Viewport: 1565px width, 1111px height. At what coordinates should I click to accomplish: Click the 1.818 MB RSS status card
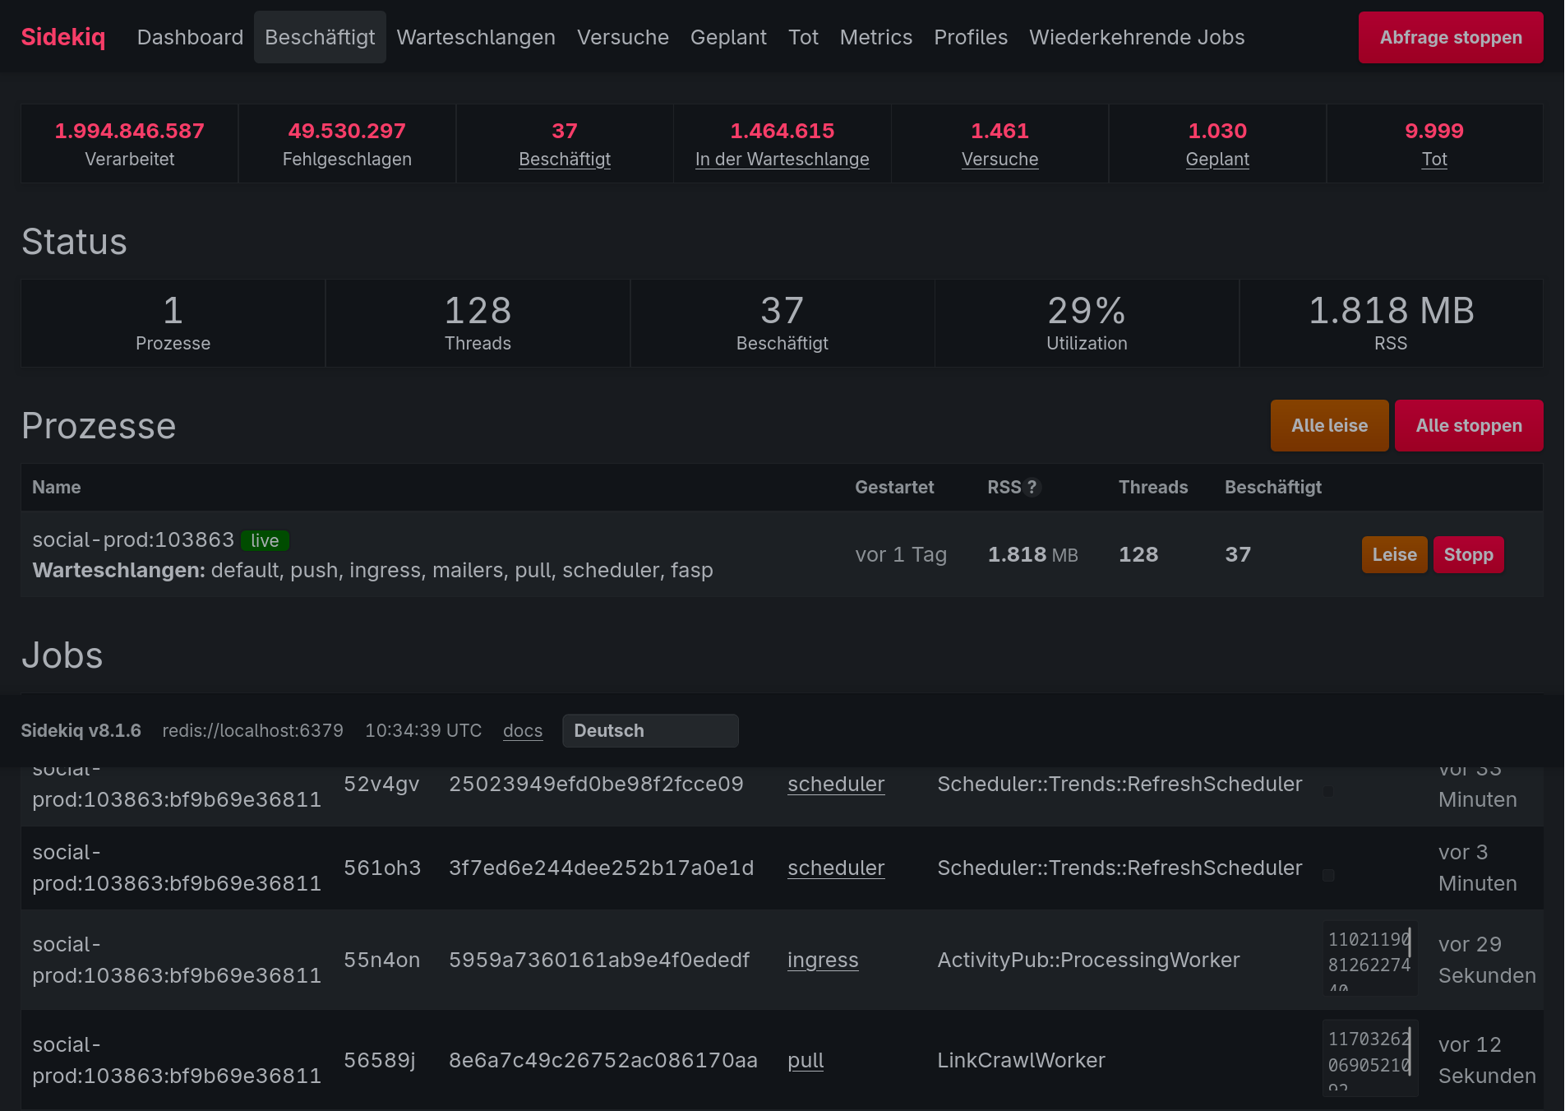(1391, 323)
